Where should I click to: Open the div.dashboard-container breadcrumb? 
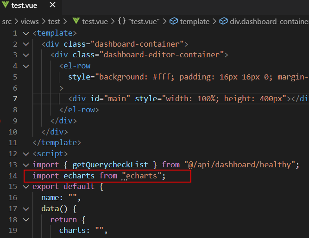[x=269, y=21]
